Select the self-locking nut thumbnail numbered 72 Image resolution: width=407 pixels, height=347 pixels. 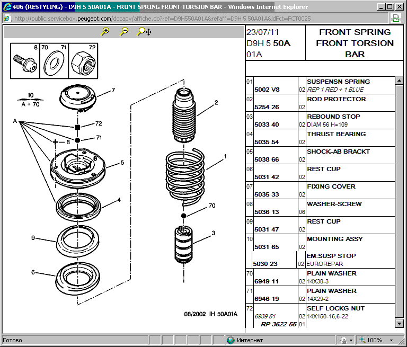coord(84,60)
